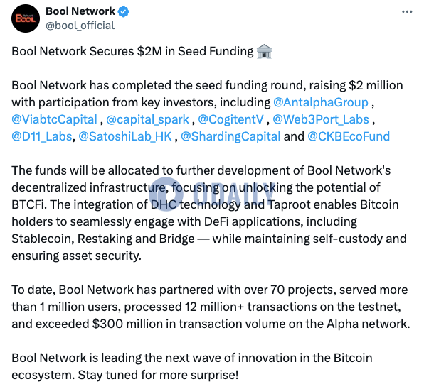Click the bank building emoji
The width and height of the screenshot is (424, 389).
tap(264, 51)
